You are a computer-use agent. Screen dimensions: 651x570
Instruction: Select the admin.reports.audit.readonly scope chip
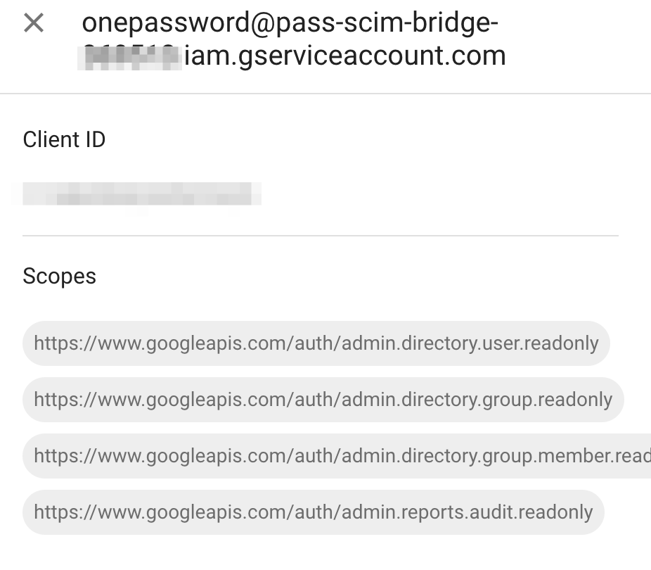pos(313,512)
